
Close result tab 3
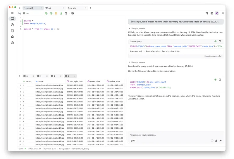(x=75, y=76)
